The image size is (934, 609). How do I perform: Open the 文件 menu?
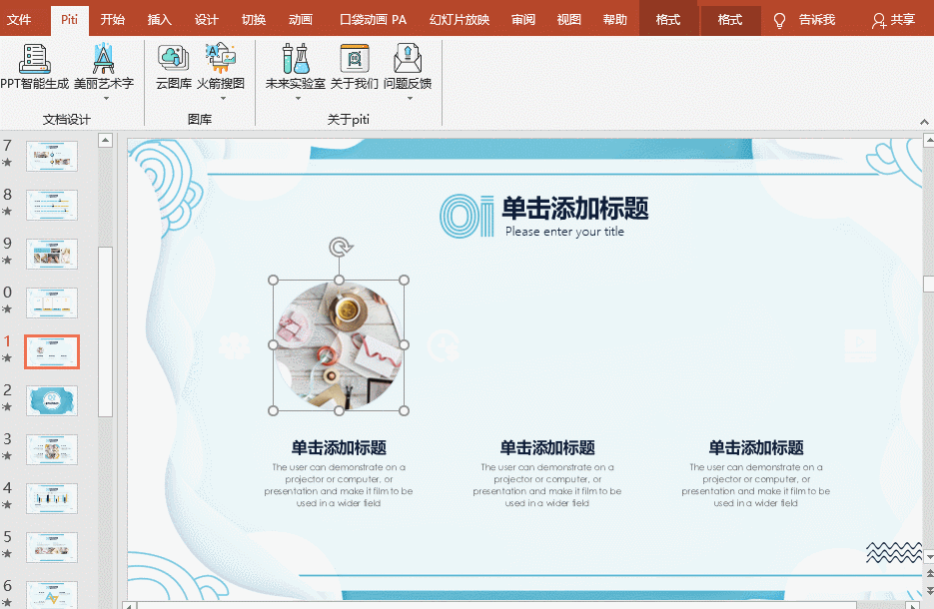click(21, 19)
